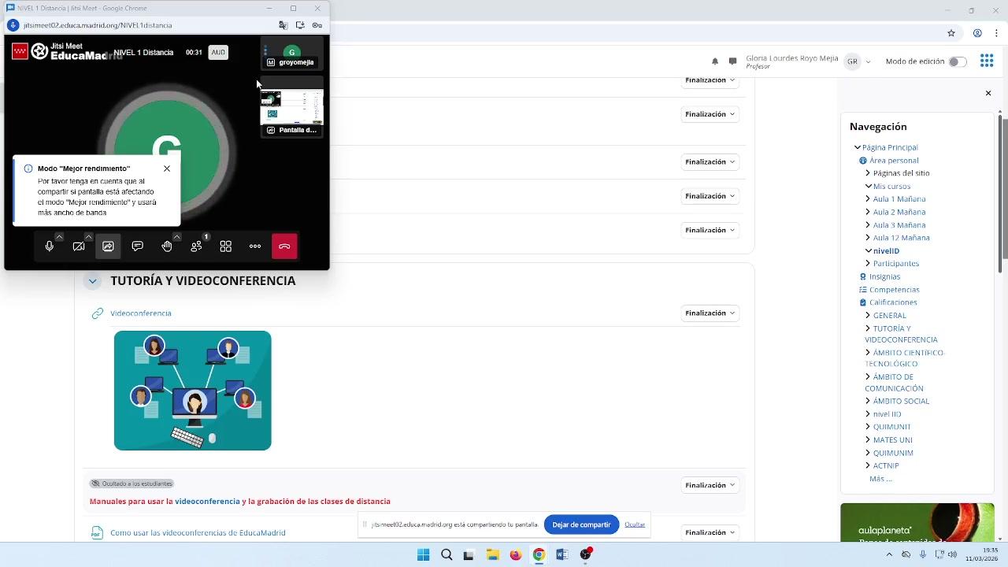Screen dimensions: 1008x567
Task: Expand Participantes in navigation
Action: pyautogui.click(x=868, y=264)
